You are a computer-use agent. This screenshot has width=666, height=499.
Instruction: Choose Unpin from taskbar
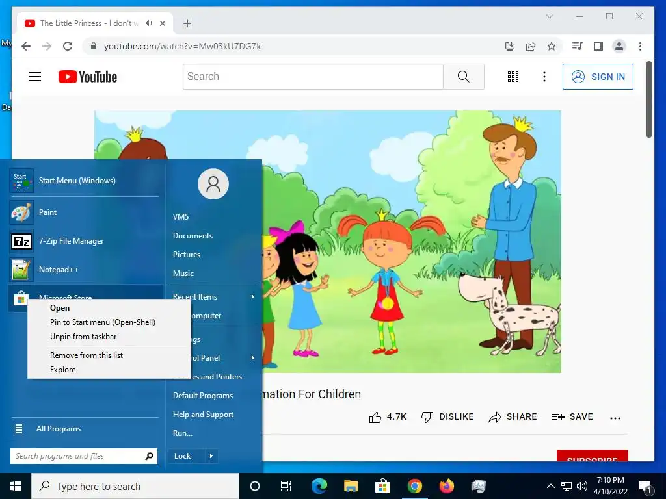pos(109,337)
